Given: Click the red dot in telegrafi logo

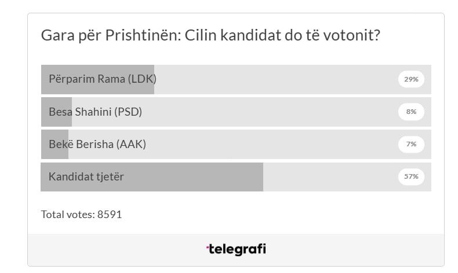Looking at the screenshot, I should coord(208,247).
